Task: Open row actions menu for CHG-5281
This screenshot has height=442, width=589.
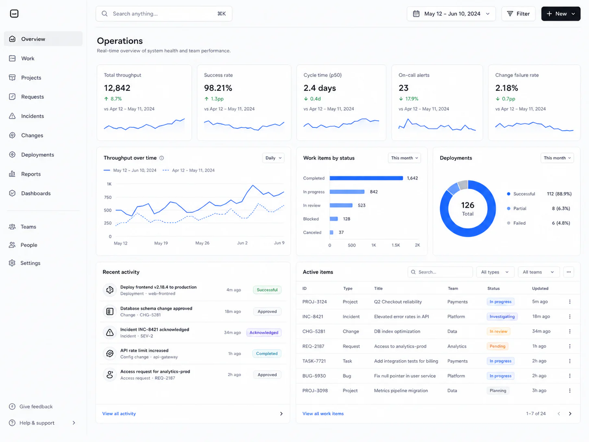Action: (x=570, y=331)
